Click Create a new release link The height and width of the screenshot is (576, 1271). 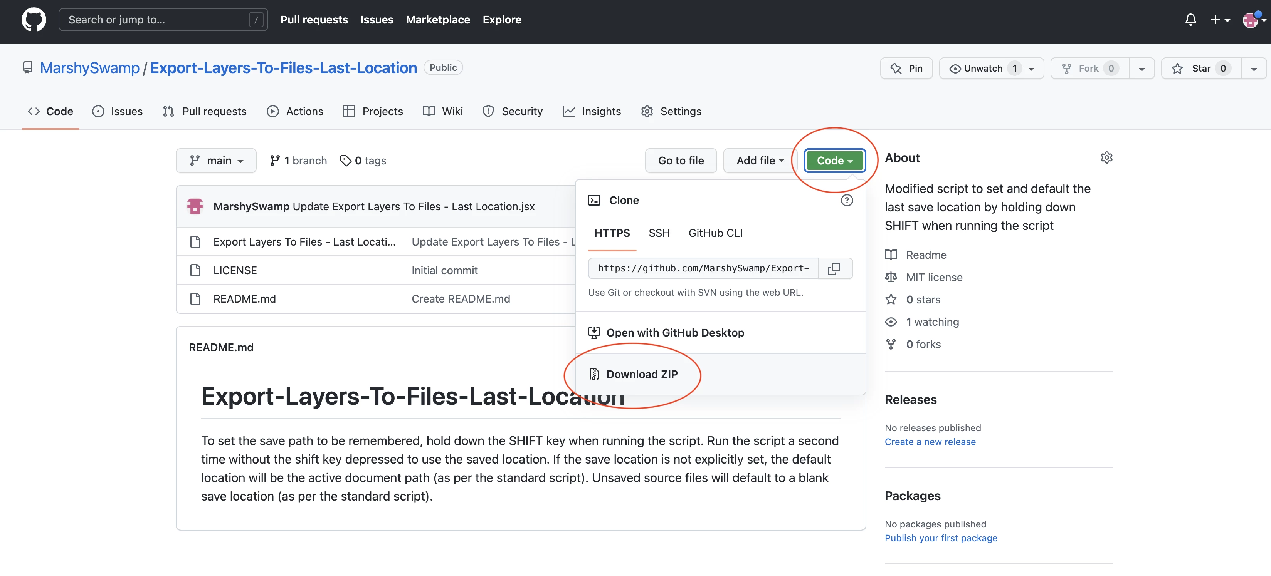pyautogui.click(x=930, y=442)
